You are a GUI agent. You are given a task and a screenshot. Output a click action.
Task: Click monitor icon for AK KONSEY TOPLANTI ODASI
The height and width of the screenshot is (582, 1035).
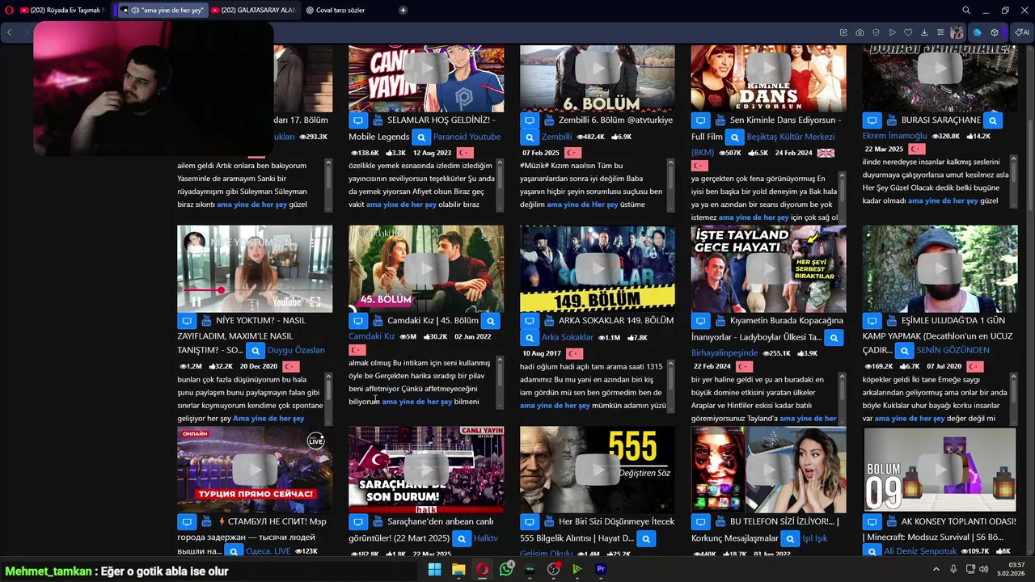point(872,521)
